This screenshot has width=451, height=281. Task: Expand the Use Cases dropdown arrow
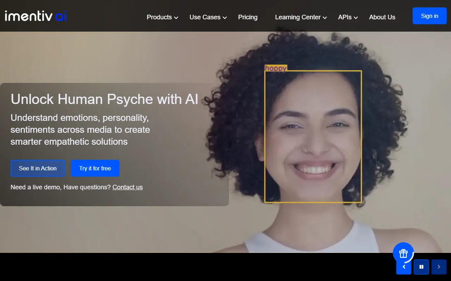tap(225, 18)
